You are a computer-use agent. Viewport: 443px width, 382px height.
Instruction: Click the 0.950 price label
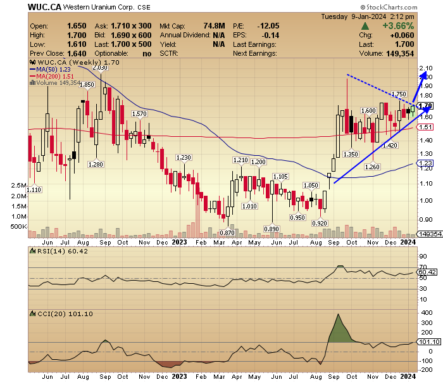coord(297,217)
